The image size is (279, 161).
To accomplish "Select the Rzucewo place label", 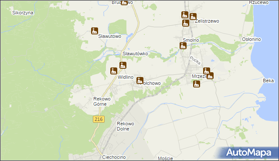I will pyautogui.click(x=259, y=2).
